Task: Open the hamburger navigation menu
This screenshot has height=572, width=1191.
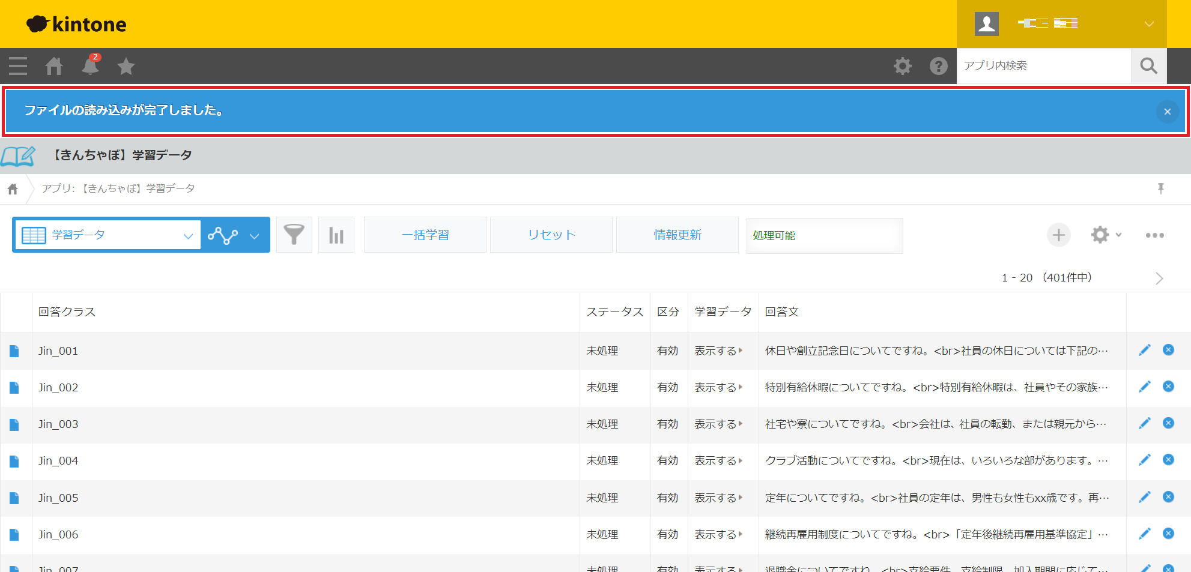Action: (x=18, y=65)
